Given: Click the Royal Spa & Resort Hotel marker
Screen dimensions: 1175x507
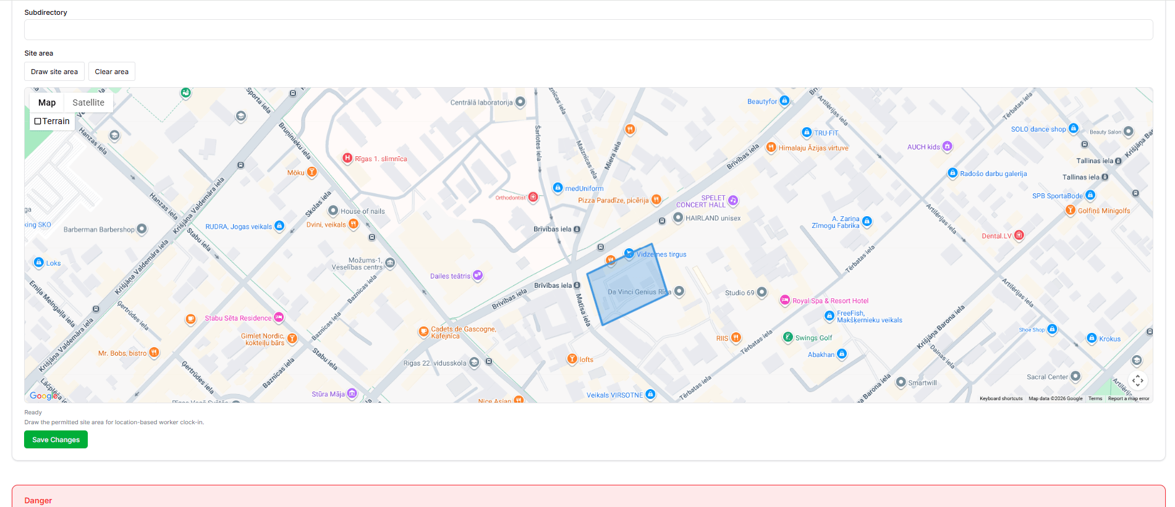Looking at the screenshot, I should coord(785,300).
